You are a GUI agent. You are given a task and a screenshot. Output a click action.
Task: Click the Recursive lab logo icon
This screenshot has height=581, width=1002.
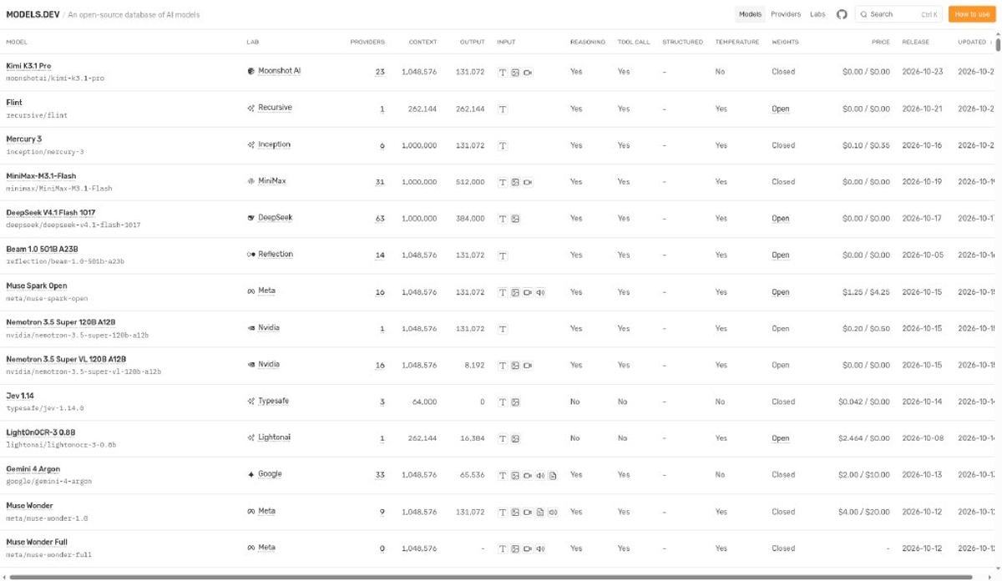pyautogui.click(x=250, y=108)
